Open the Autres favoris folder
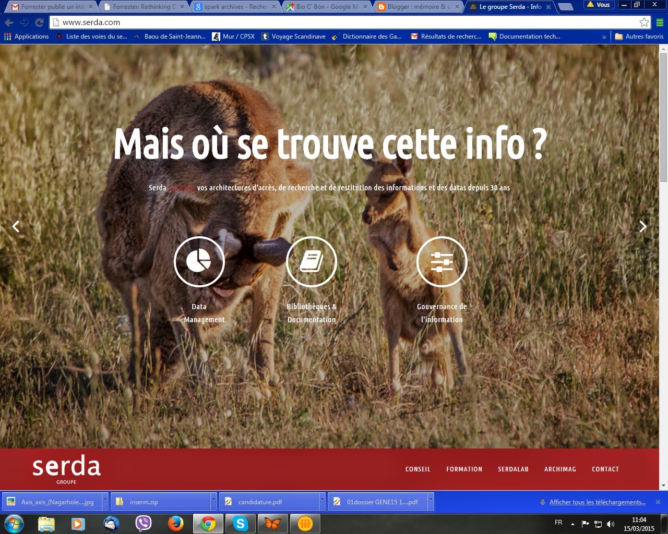Viewport: 668px width, 534px height. tap(639, 37)
